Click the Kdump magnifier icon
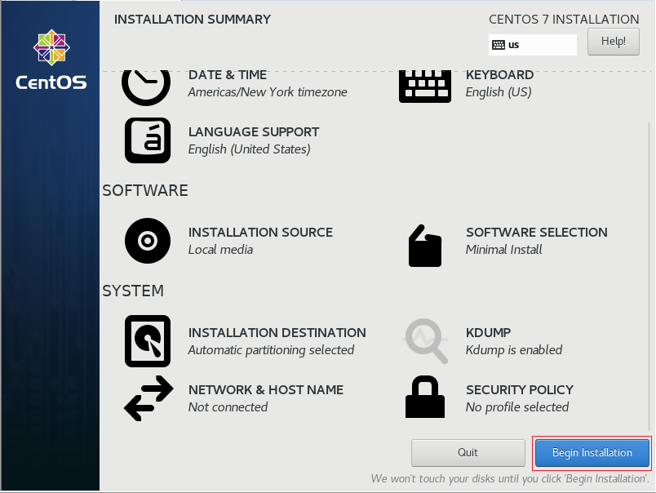This screenshot has height=493, width=656. (425, 340)
